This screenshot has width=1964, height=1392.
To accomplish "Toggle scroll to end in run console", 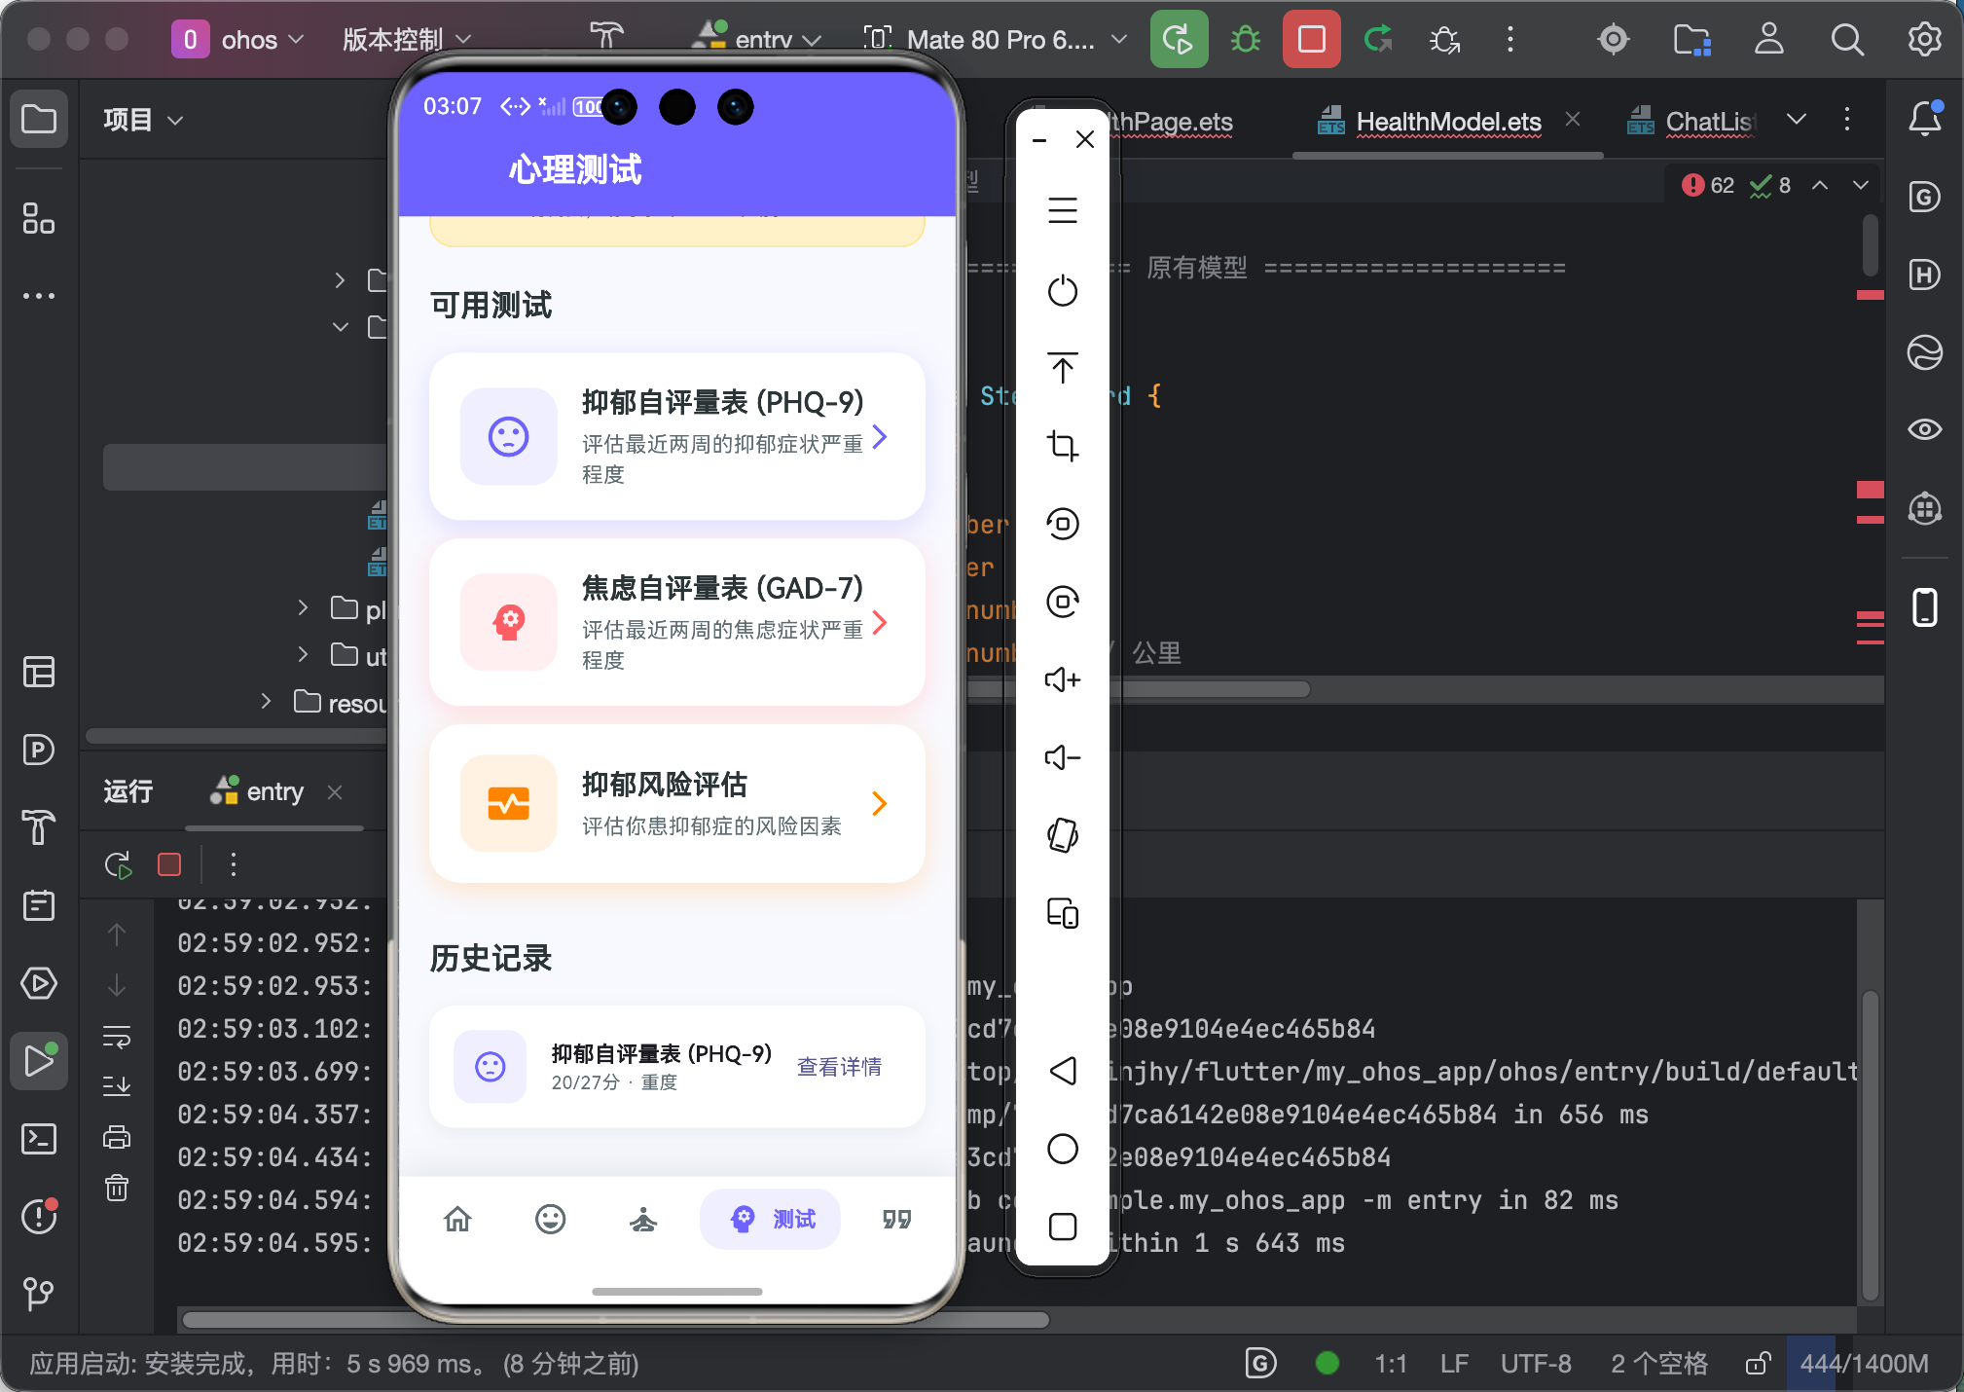I will [117, 1084].
